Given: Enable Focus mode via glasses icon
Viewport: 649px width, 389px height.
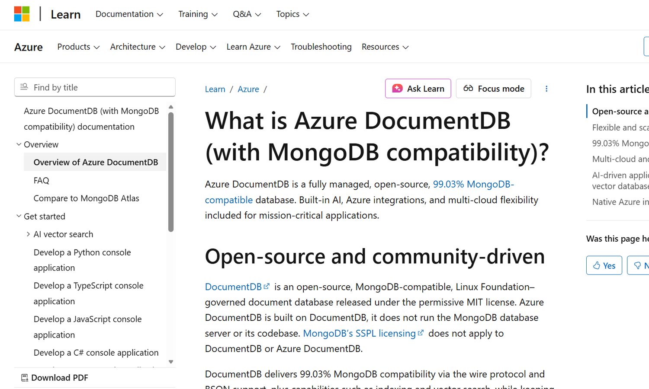Looking at the screenshot, I should click(468, 89).
